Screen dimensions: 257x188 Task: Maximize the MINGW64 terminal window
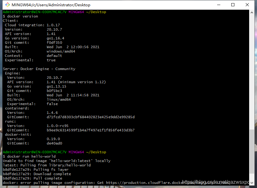[x=233, y=5]
